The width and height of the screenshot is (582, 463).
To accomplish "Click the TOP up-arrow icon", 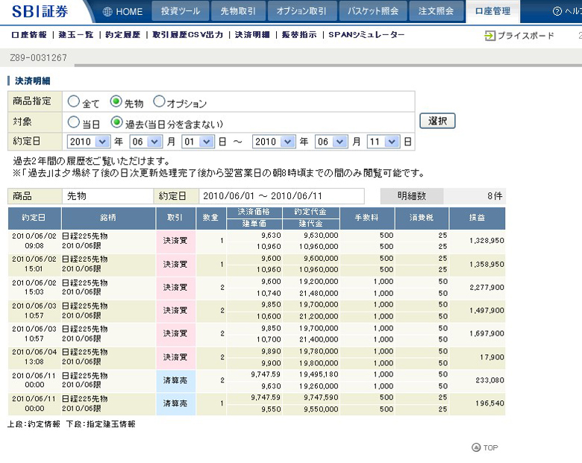I will pyautogui.click(x=476, y=447).
